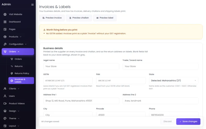Go to Dashboard in sidebar

tap(18, 22)
